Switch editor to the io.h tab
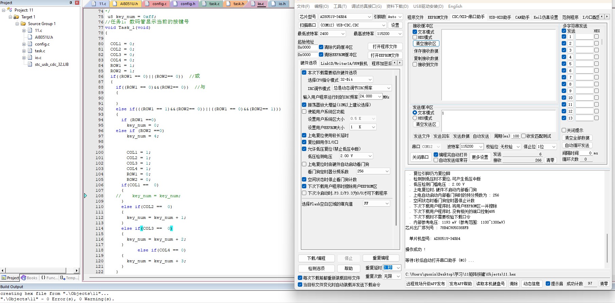615x303 pixels. (279, 4)
